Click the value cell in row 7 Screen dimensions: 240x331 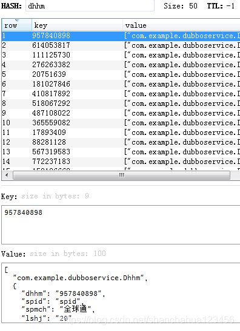point(181,94)
